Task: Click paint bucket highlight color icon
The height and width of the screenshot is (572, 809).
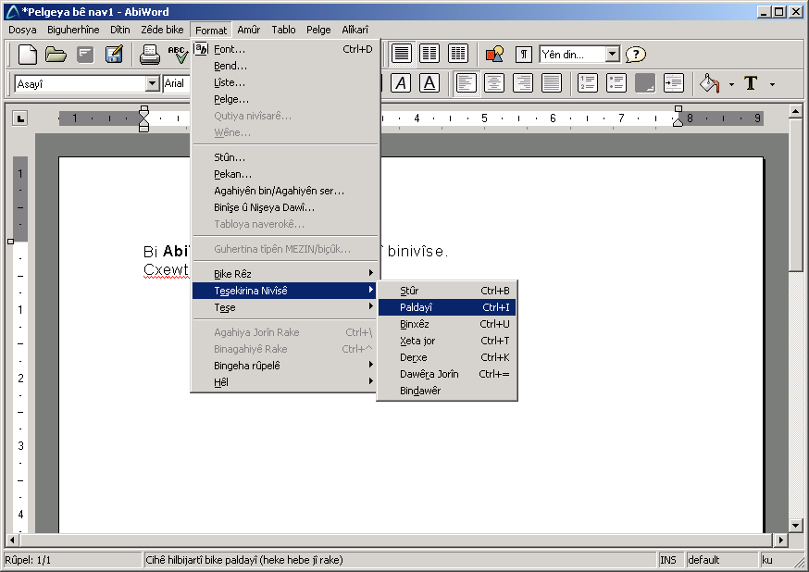Action: 710,83
